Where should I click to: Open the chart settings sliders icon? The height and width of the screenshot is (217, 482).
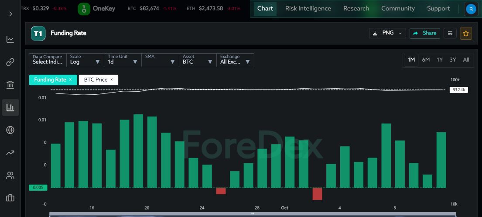click(x=450, y=33)
